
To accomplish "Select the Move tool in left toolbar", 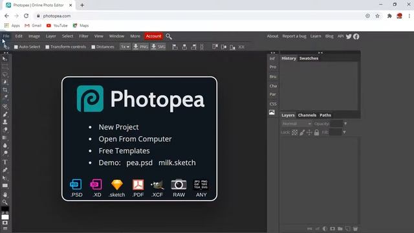I will point(5,59).
